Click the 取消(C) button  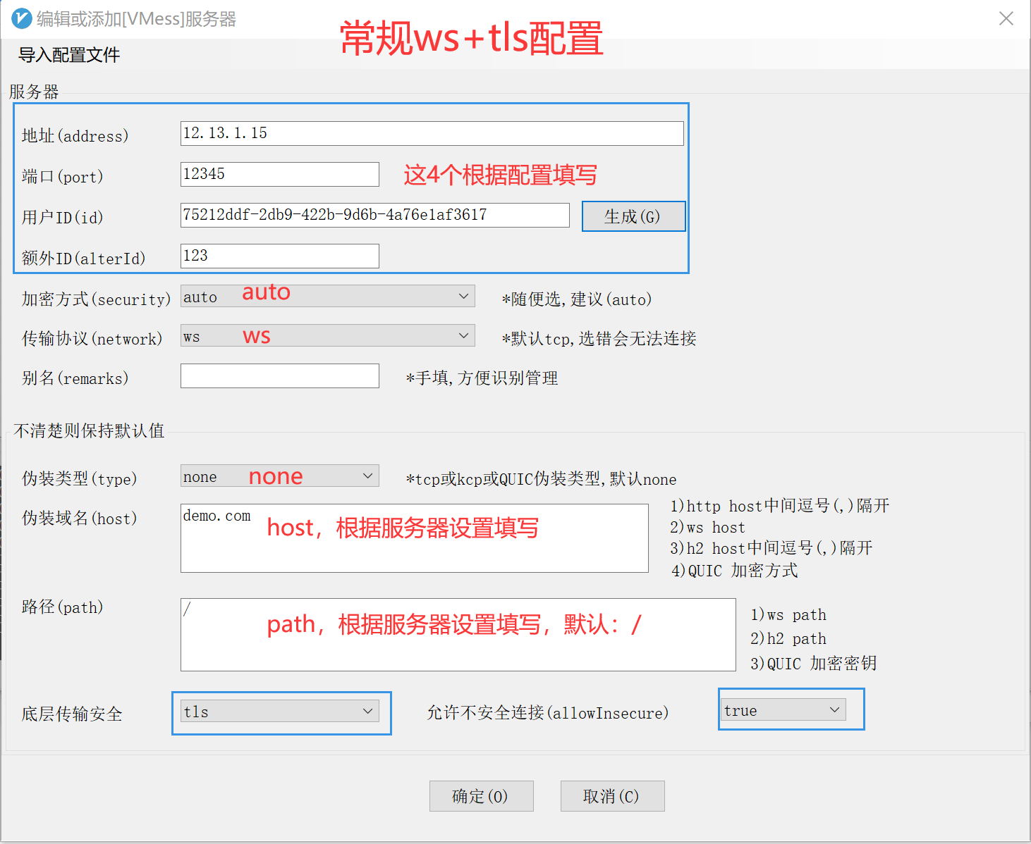point(612,796)
